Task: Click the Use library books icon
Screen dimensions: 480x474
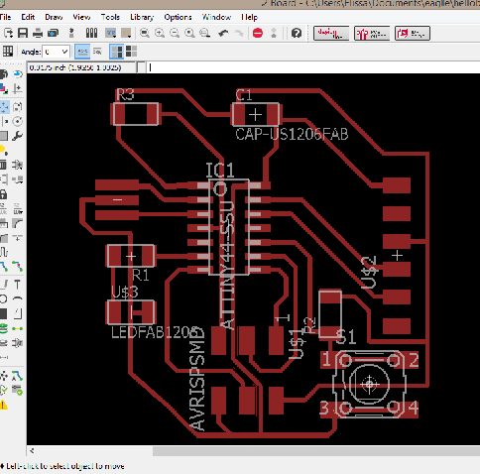Action: click(91, 33)
